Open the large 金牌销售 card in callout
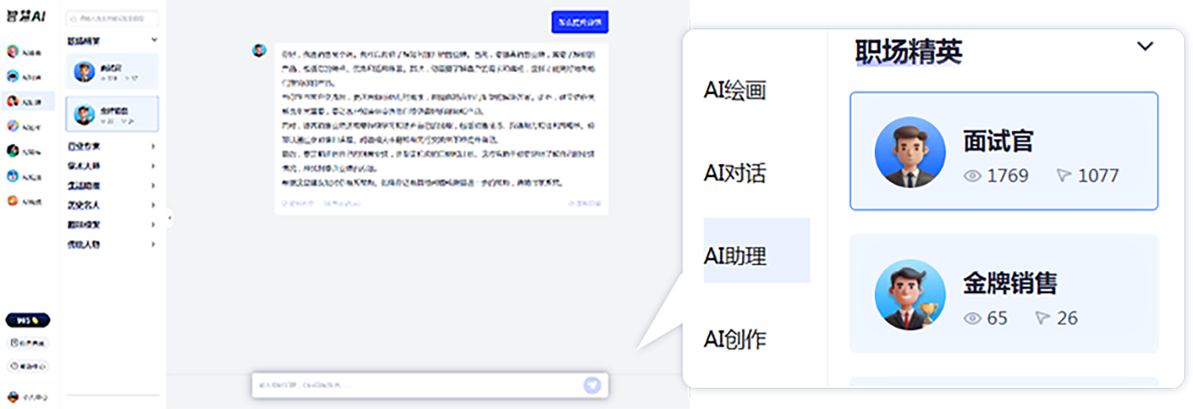Image resolution: width=1193 pixels, height=409 pixels. 1004,294
